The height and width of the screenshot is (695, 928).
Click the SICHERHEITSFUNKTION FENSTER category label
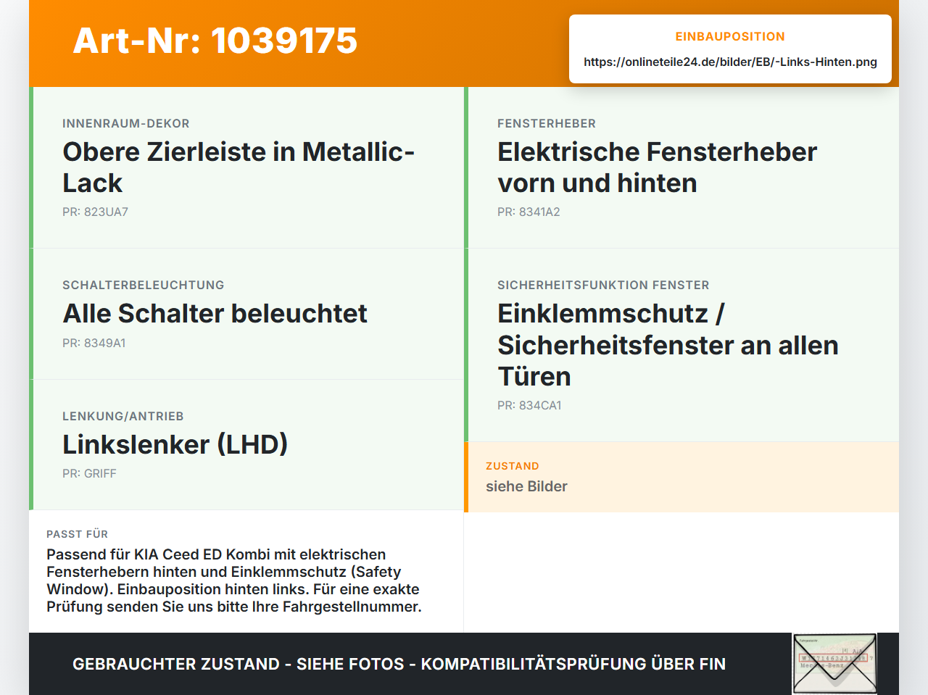(603, 285)
